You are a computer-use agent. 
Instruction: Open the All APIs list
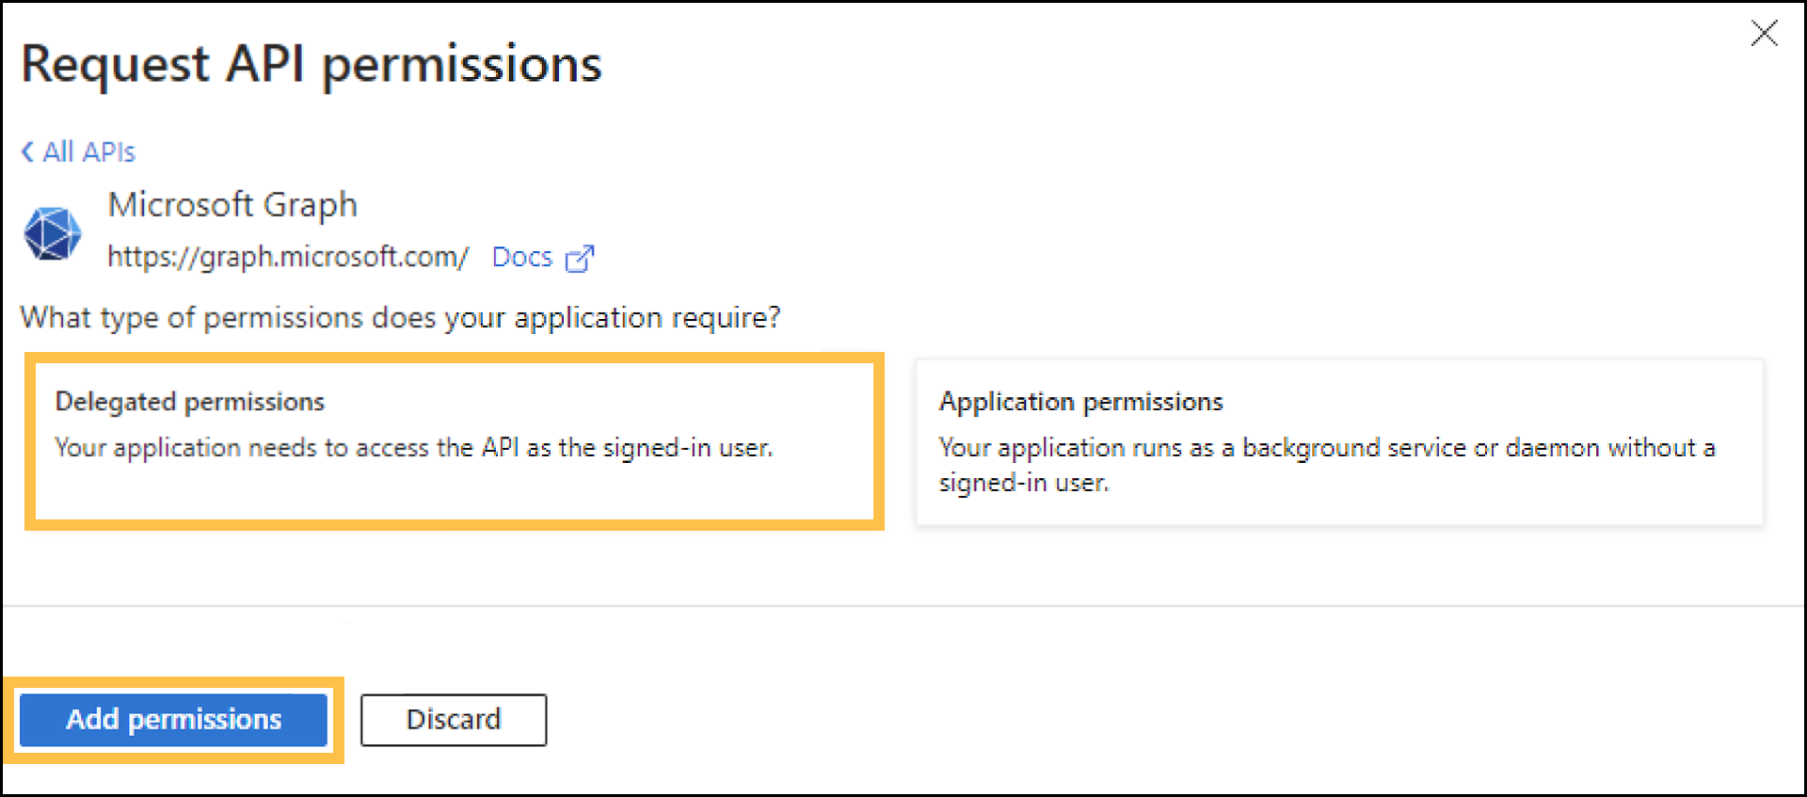click(85, 151)
